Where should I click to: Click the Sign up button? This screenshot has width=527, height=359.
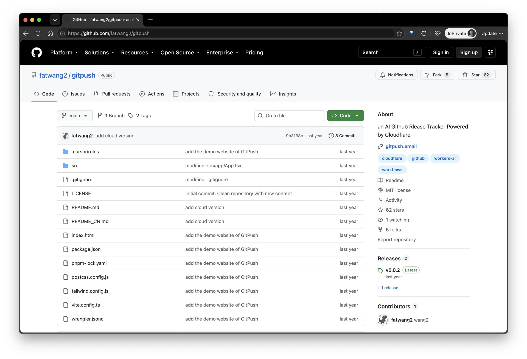click(469, 53)
